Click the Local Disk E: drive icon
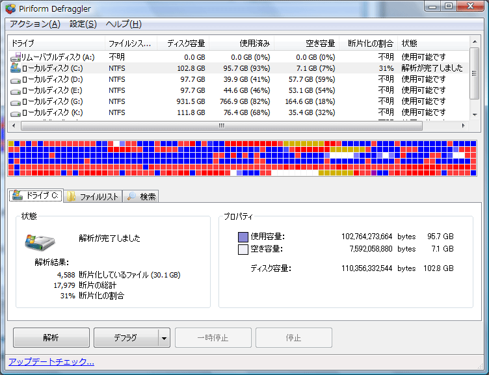Viewport: 489px width, 375px height. (16, 92)
